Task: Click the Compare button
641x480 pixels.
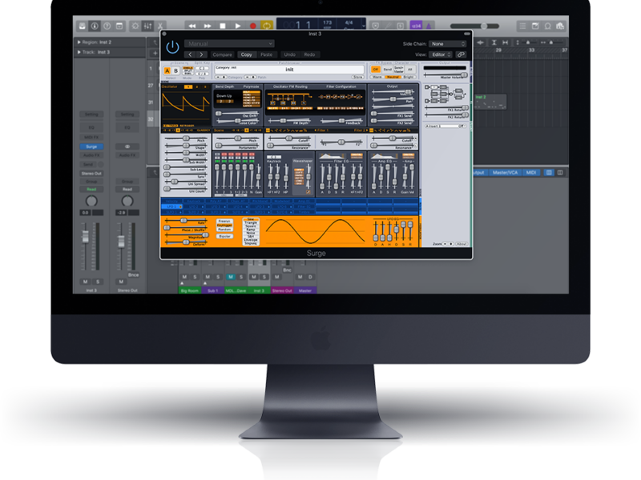Action: point(222,54)
